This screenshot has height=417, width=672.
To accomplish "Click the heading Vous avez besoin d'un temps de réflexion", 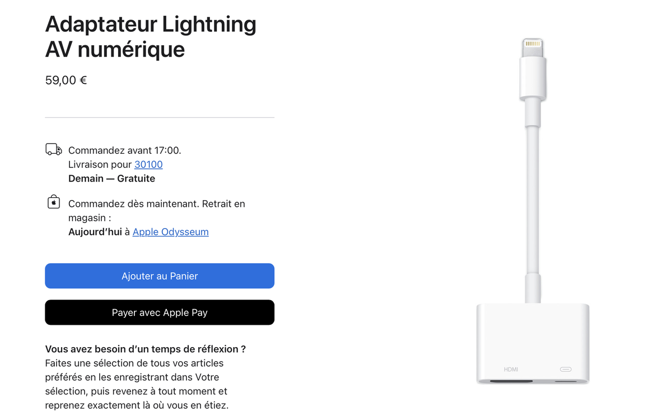I will [146, 348].
